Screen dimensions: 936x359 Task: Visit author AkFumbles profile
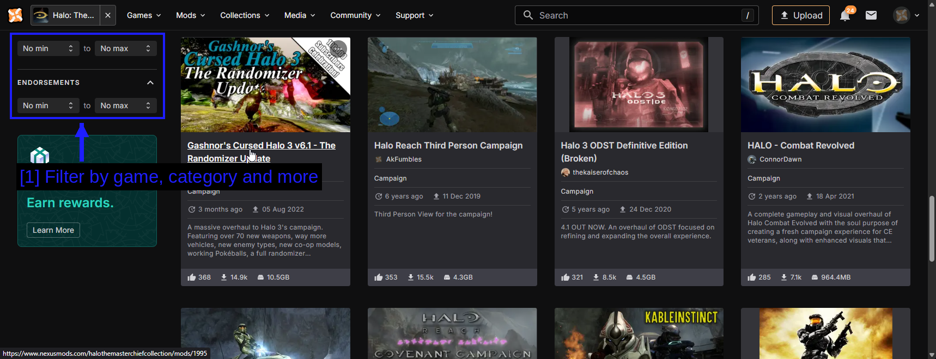click(x=404, y=159)
